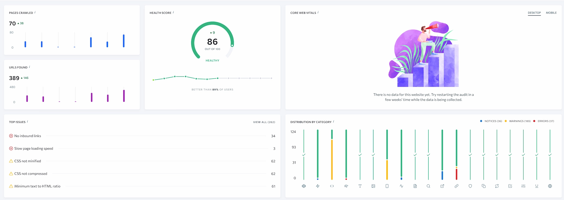Viewport: 564px width, 200px height.
Task: Switch to the Mobile tab
Action: point(551,13)
